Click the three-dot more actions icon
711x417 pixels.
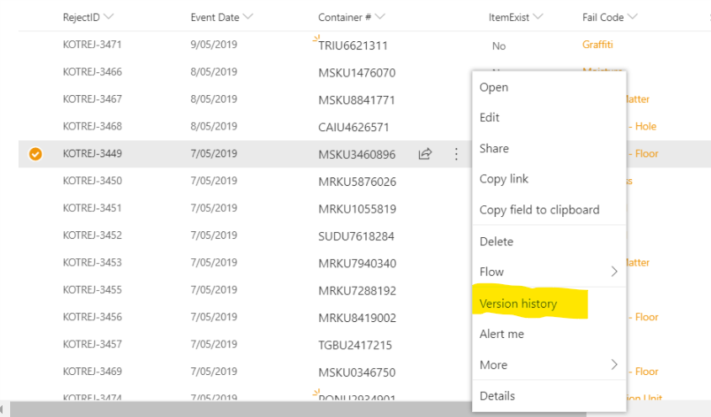pos(456,154)
